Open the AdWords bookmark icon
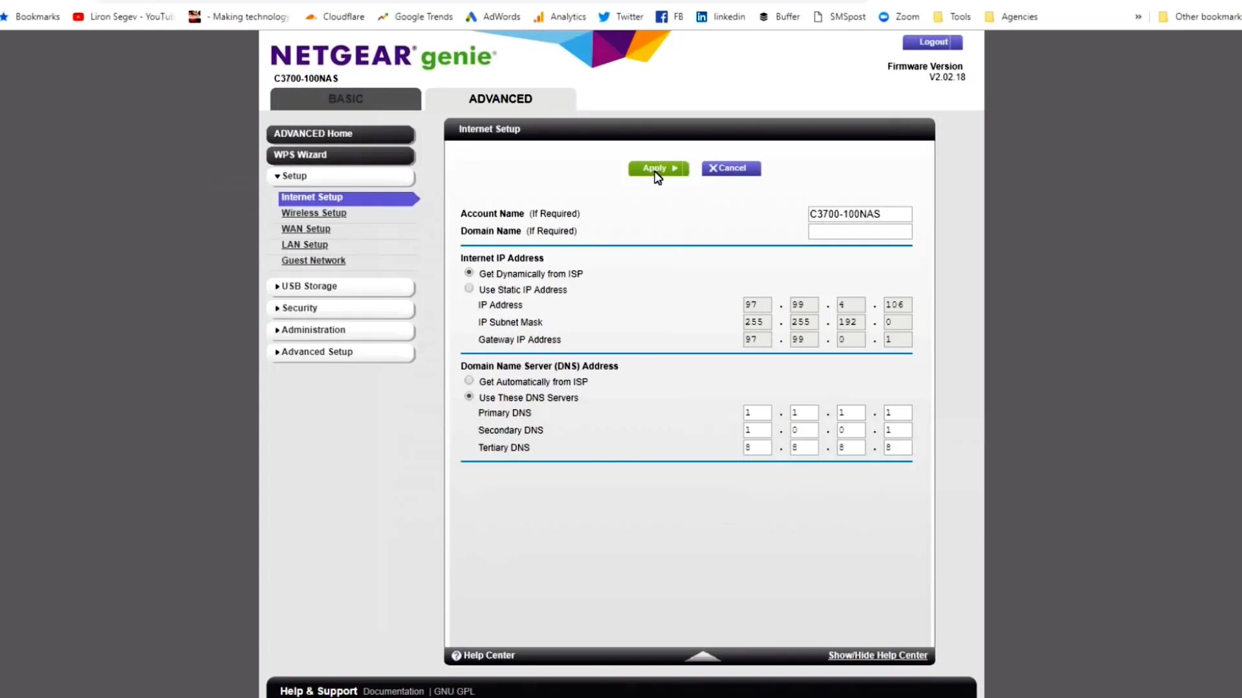1242x698 pixels. (x=471, y=17)
